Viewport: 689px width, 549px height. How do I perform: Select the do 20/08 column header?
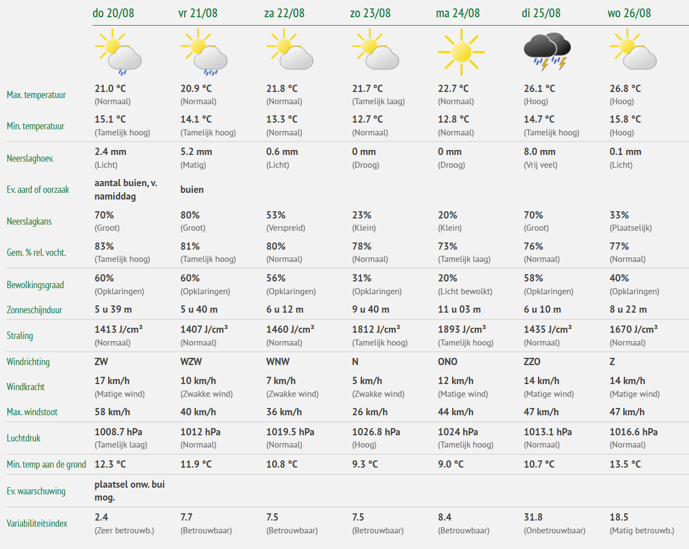pos(113,13)
